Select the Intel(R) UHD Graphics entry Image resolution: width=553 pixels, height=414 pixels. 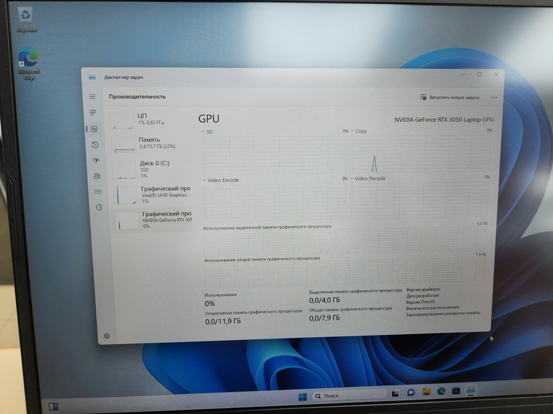[153, 195]
